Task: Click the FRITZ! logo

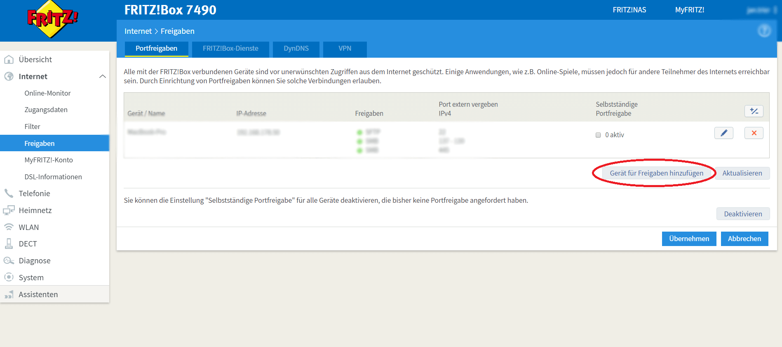Action: pos(52,19)
